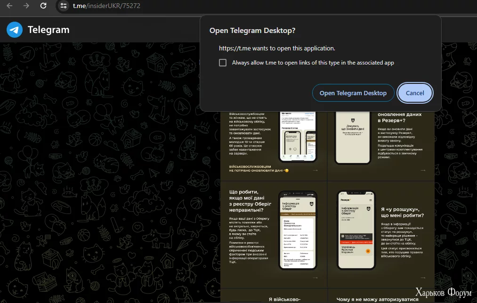
Task: Select the 'Open Telegram Desktop?' dialog title
Action: tap(252, 31)
